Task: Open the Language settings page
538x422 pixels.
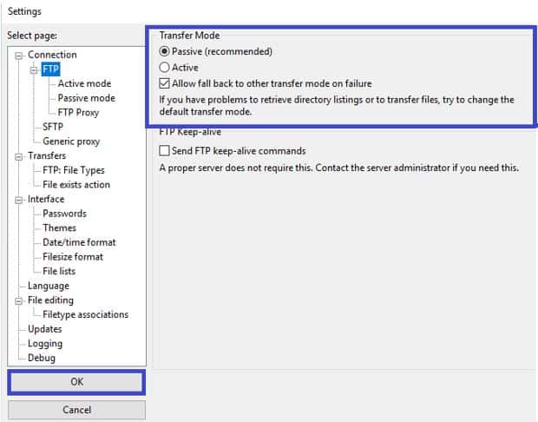Action: pos(49,286)
